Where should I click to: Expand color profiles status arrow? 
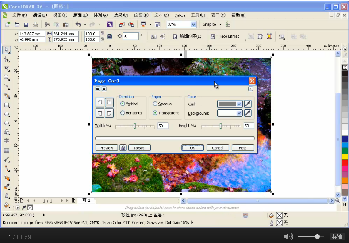pyautogui.click(x=192, y=222)
